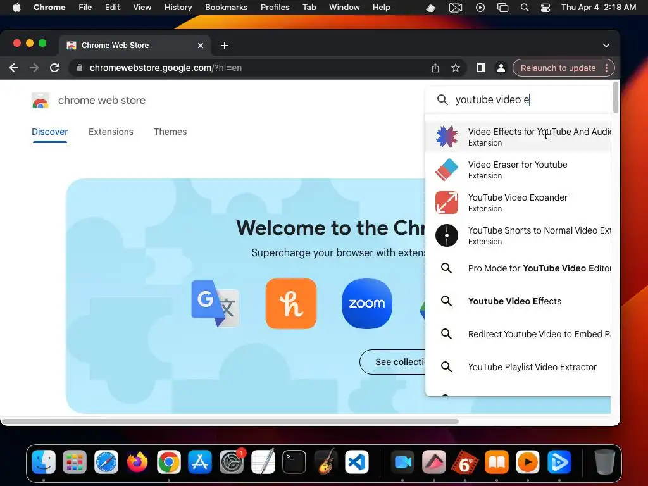Click the Zoom extension icon

coord(367,303)
